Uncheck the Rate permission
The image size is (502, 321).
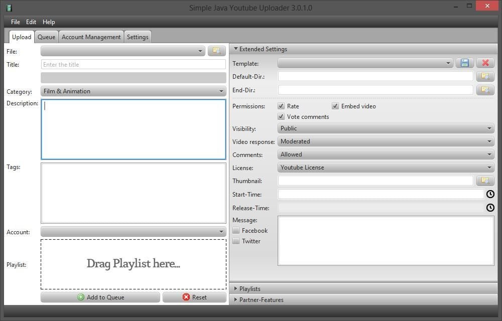click(x=282, y=106)
